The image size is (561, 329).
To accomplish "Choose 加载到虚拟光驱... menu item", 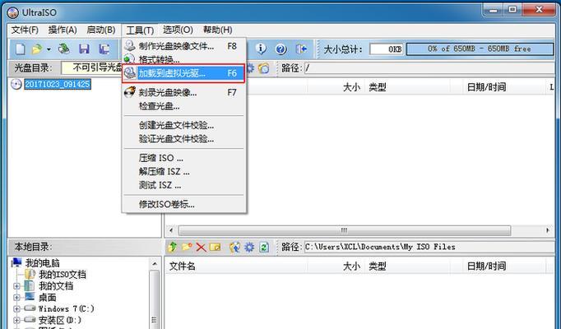I will [184, 73].
